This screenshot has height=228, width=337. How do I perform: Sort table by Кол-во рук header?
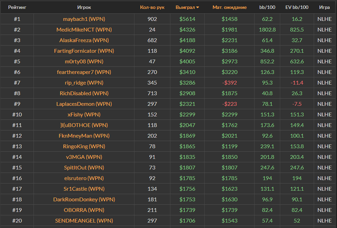(x=152, y=7)
